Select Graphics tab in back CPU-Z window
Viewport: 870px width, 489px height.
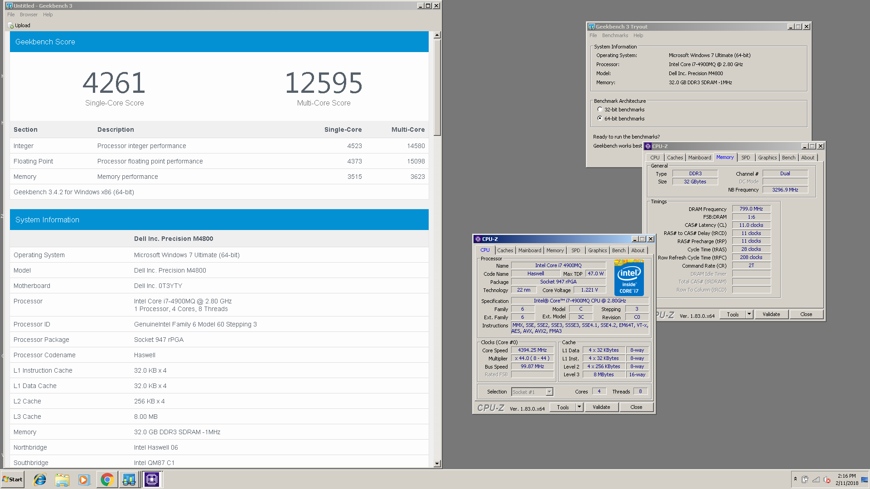(767, 158)
